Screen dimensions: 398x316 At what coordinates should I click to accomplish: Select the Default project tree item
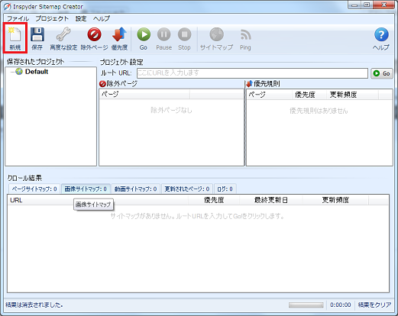click(x=37, y=72)
